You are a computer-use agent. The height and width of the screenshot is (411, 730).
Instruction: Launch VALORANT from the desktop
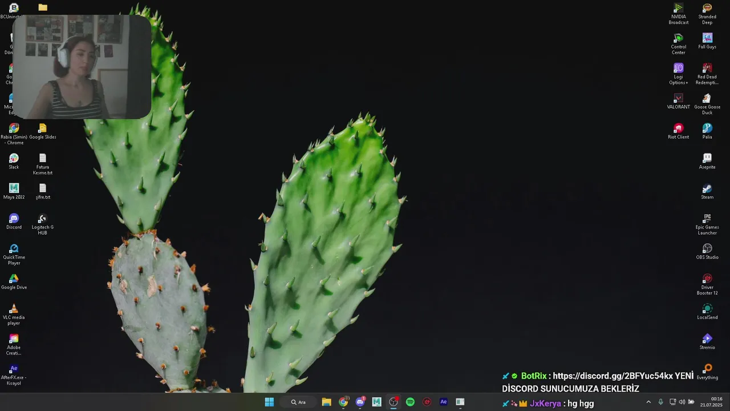679,101
